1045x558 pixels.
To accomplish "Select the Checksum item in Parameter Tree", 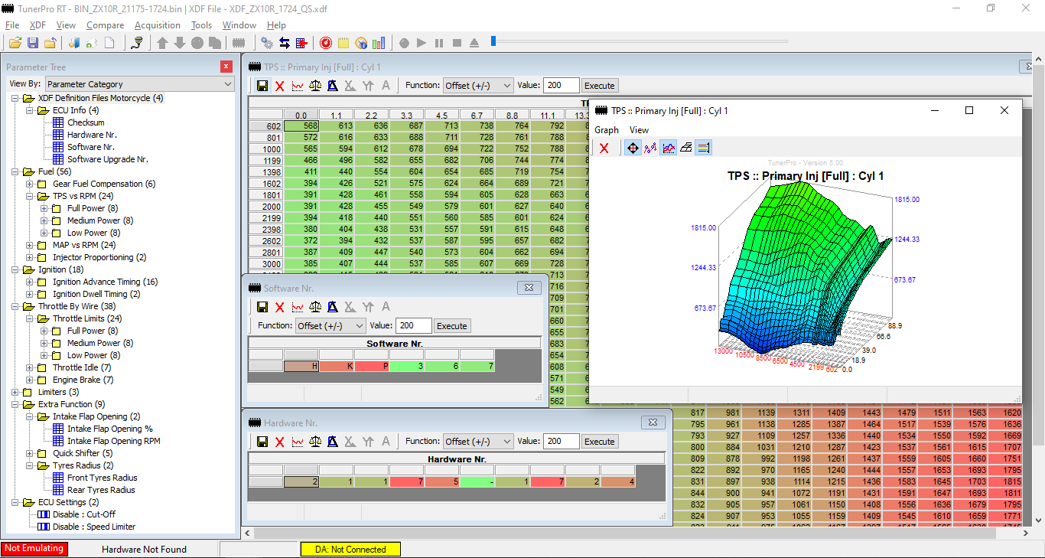I will (86, 122).
